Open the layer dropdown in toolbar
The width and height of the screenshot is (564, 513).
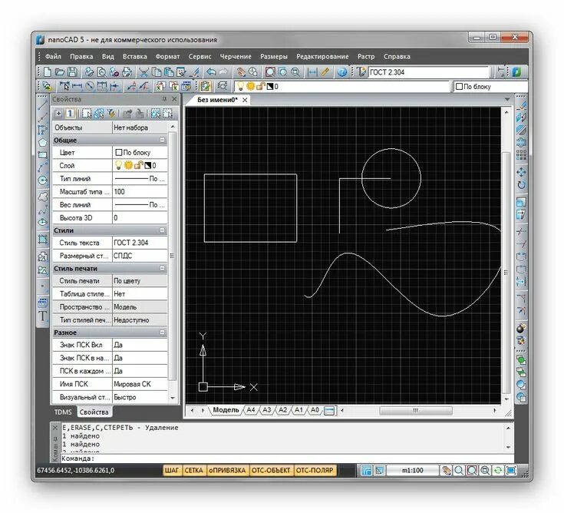coord(342,87)
